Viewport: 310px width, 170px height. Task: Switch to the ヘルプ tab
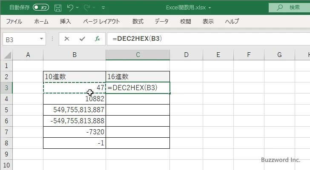[x=232, y=21]
